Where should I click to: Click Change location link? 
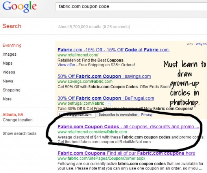(18, 120)
